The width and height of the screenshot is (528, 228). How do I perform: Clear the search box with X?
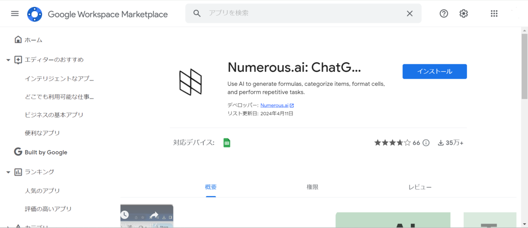pyautogui.click(x=410, y=14)
